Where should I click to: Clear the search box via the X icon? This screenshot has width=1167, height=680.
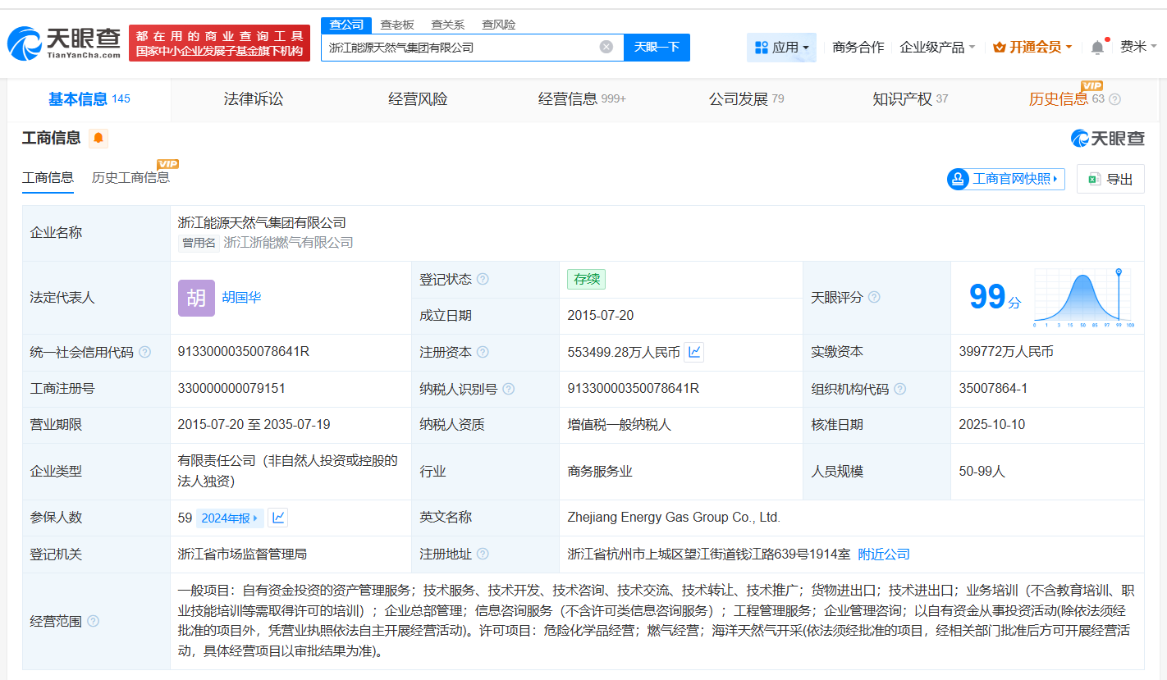[x=607, y=47]
